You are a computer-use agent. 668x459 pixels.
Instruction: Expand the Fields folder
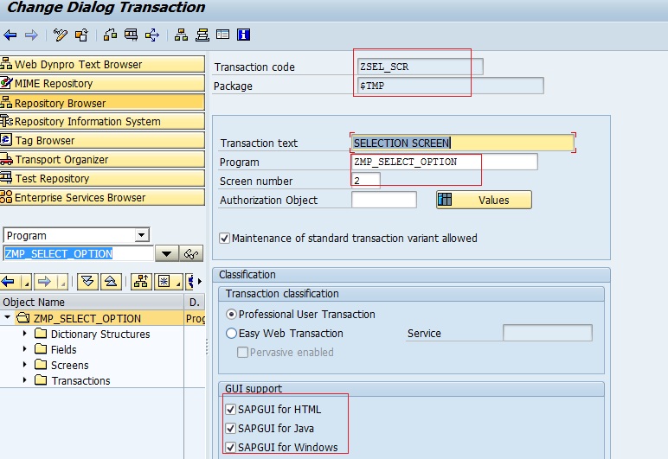pyautogui.click(x=25, y=349)
